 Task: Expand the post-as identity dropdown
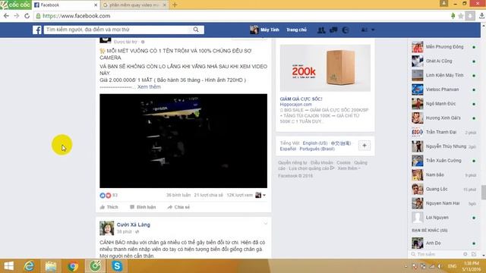point(260,195)
